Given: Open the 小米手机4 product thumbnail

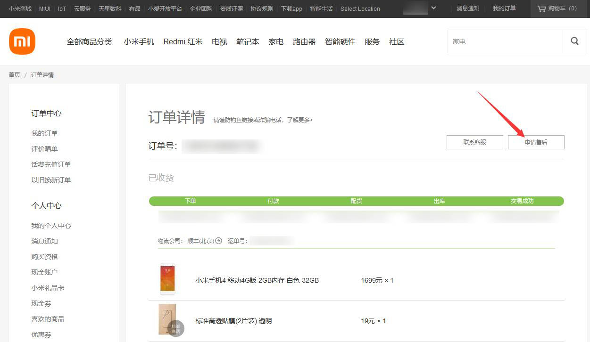Looking at the screenshot, I should click(x=167, y=279).
